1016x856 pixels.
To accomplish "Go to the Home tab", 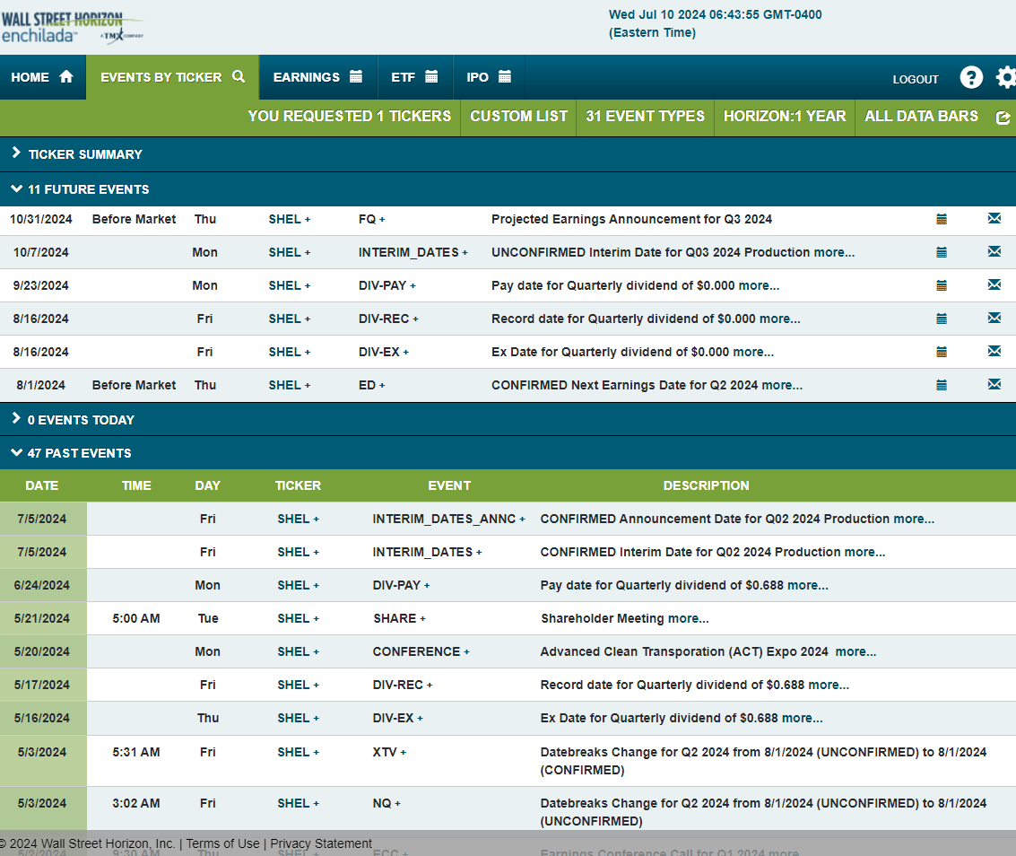I will pyautogui.click(x=42, y=78).
